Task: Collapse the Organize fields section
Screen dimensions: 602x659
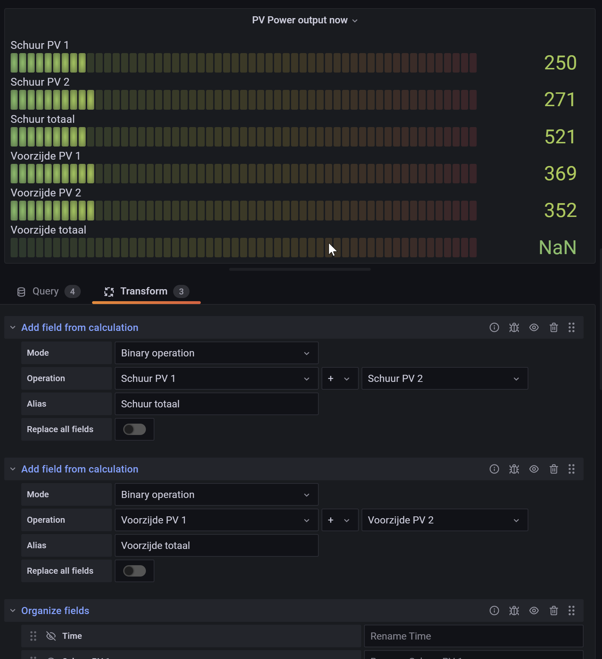Action: coord(13,611)
